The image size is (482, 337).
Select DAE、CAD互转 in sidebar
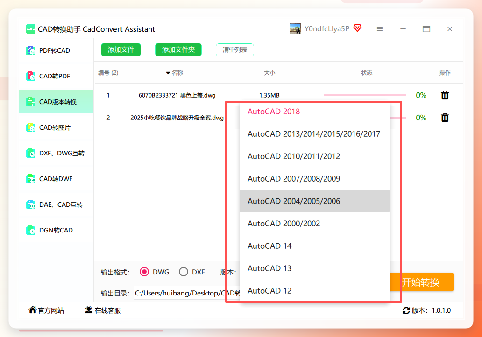click(x=56, y=204)
